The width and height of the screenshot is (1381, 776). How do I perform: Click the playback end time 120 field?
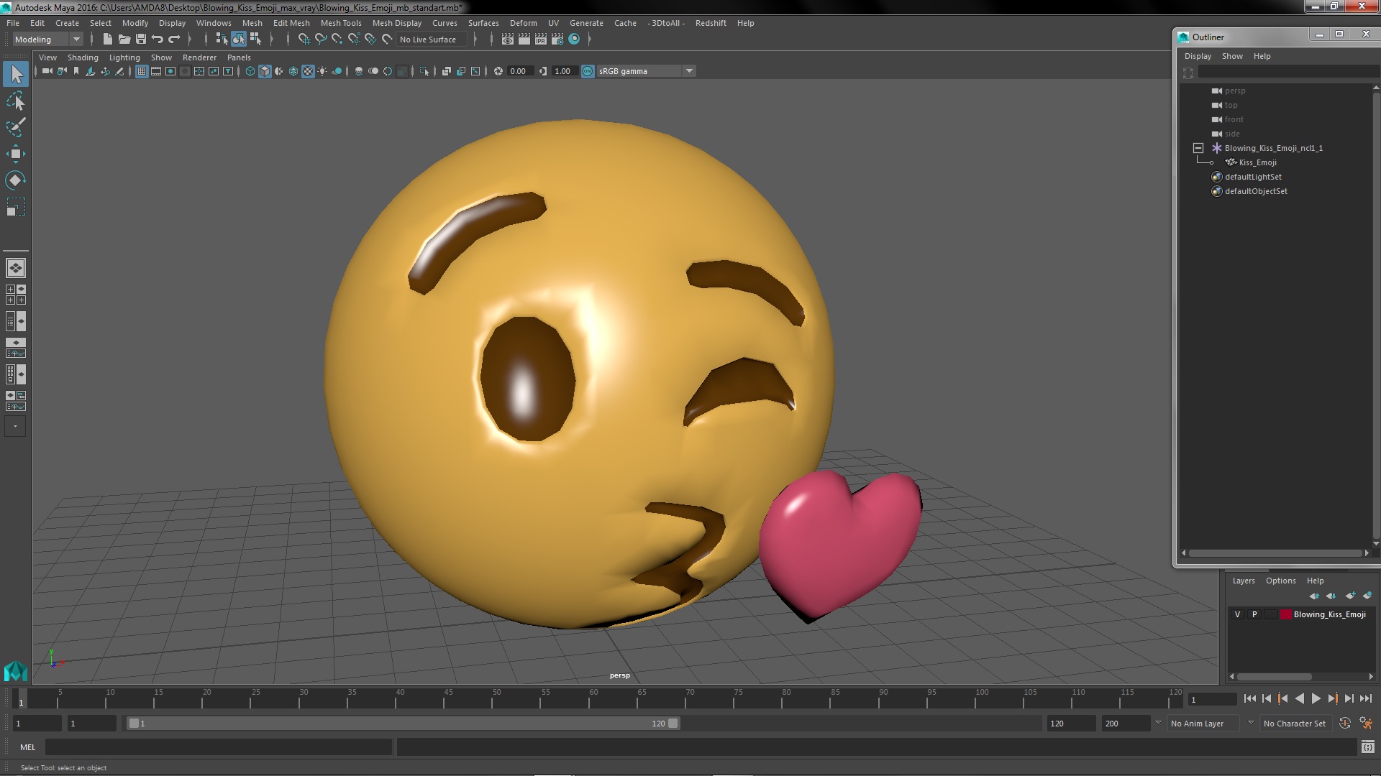1070,724
